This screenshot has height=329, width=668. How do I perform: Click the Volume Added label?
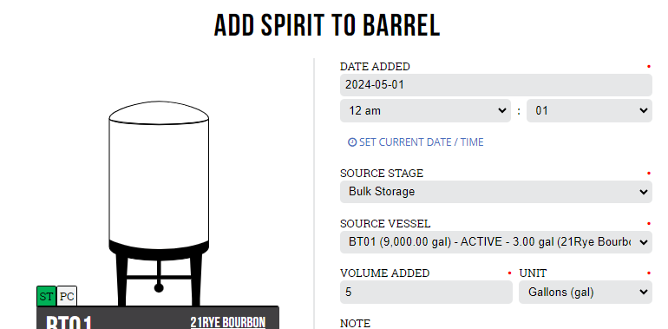click(x=384, y=273)
